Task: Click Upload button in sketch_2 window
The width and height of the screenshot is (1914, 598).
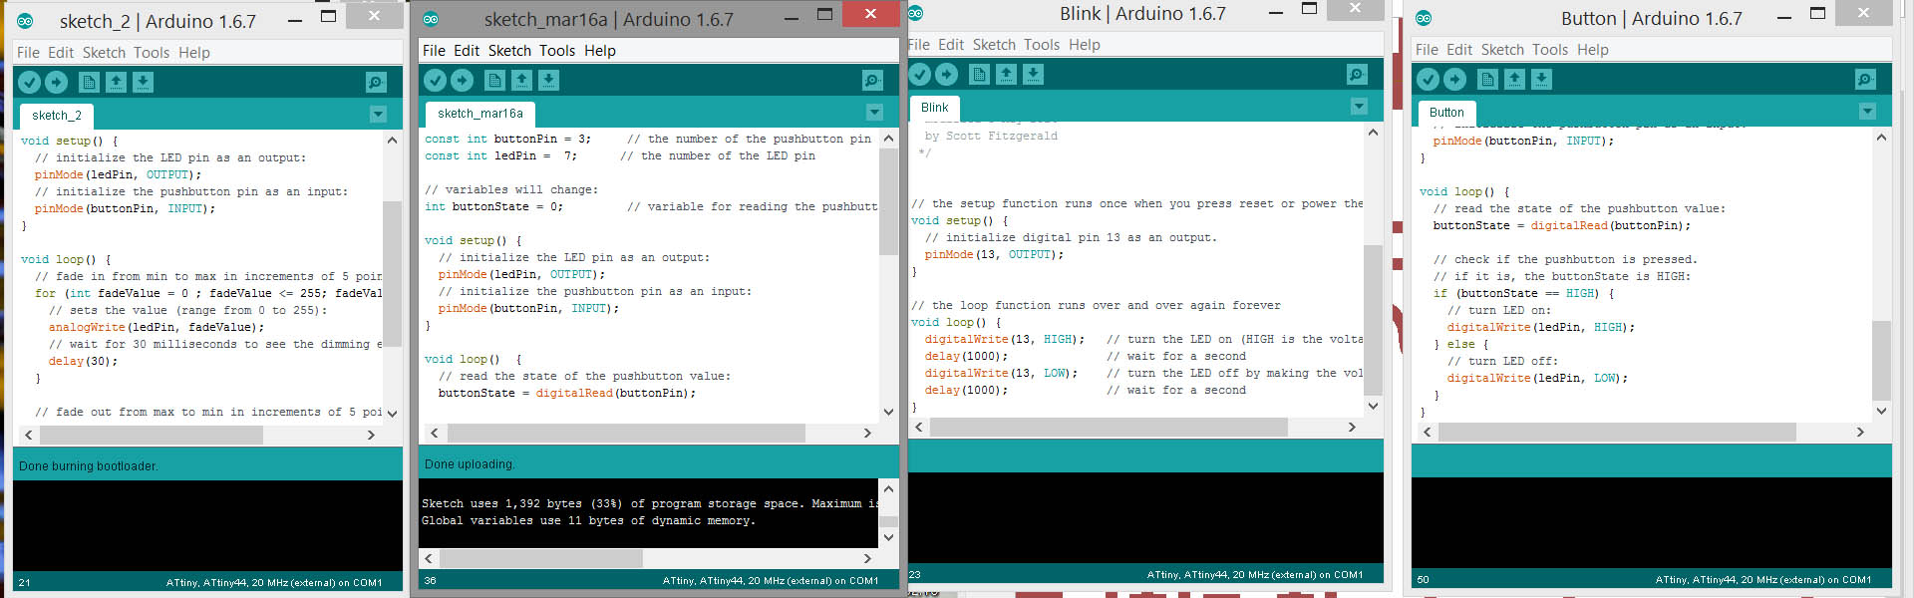Action: pos(57,82)
